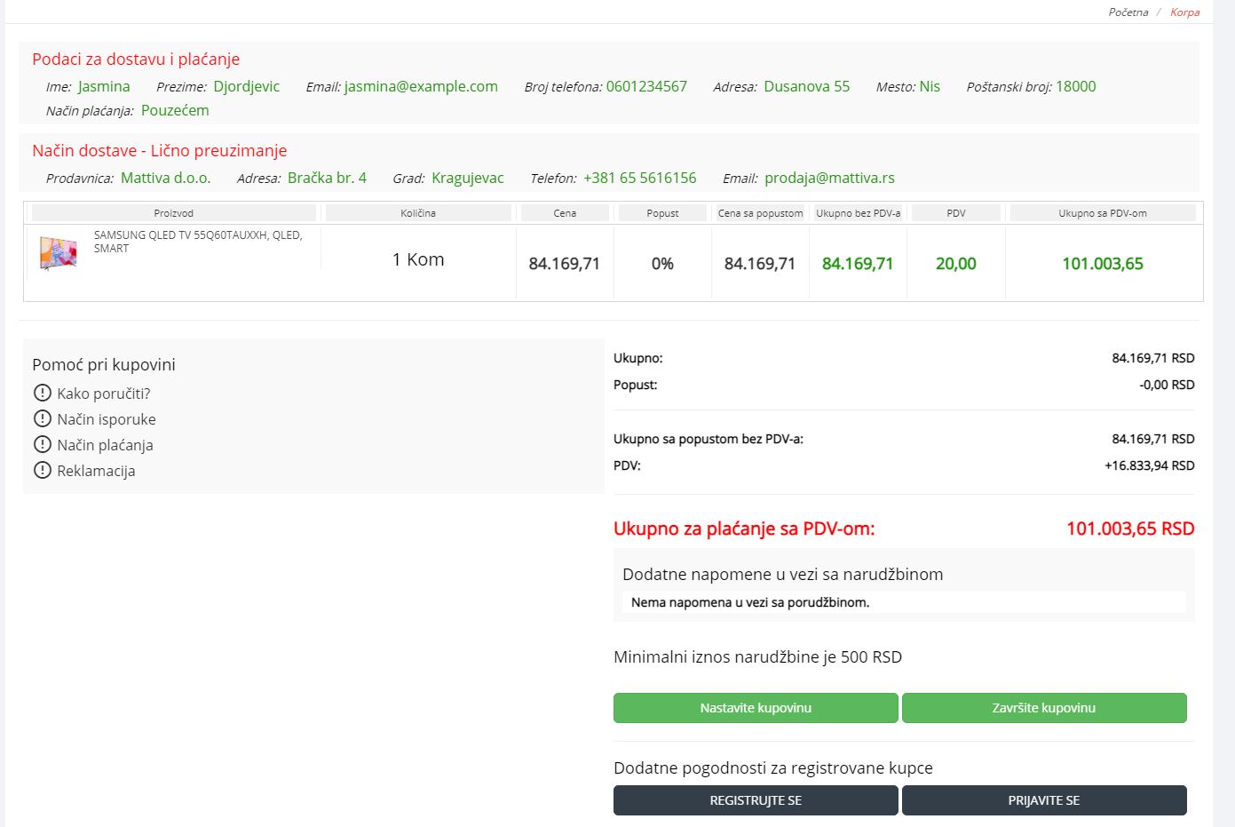Click the info icon beside Kako poručiti
1235x827 pixels.
(42, 393)
